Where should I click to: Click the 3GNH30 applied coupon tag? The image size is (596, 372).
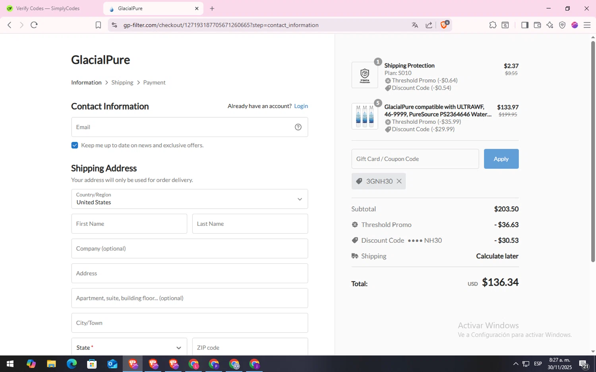click(x=379, y=181)
